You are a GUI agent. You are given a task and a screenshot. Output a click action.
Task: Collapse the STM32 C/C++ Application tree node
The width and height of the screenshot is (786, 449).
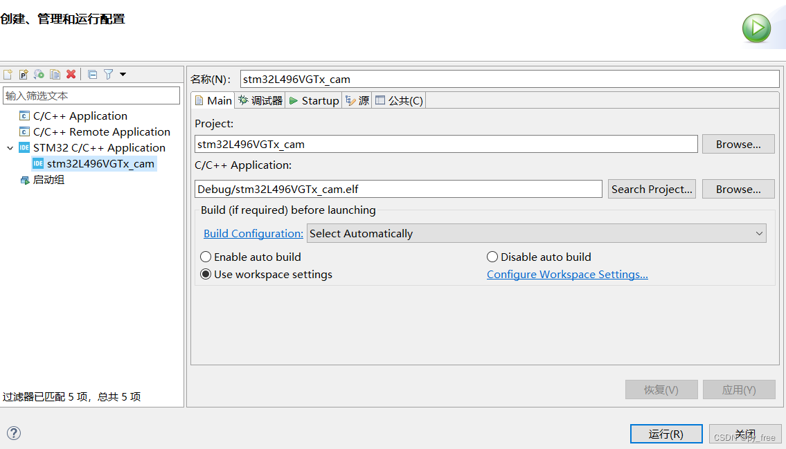pyautogui.click(x=10, y=148)
